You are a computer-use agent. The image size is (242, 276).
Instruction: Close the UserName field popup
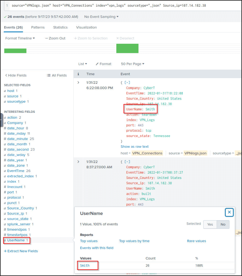229,212
